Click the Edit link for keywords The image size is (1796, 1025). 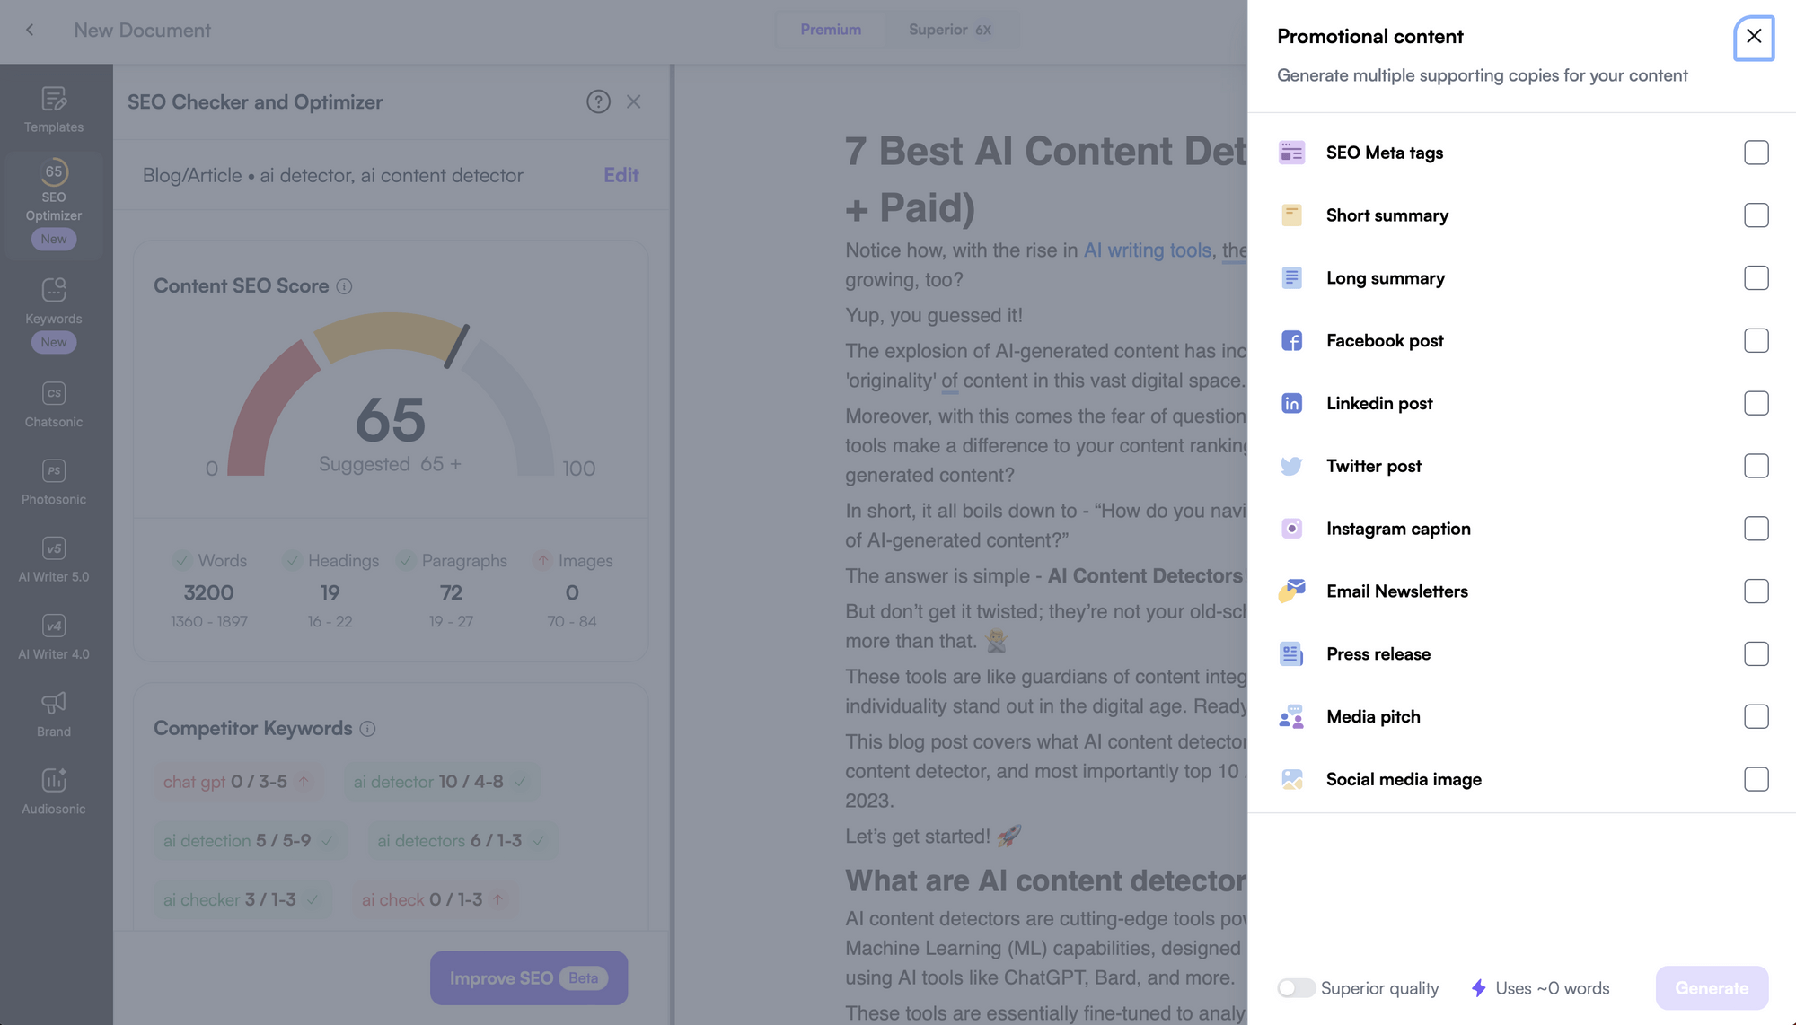tap(621, 175)
